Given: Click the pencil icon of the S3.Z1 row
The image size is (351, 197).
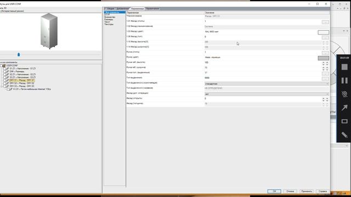Looking at the screenshot, I should [8, 77].
